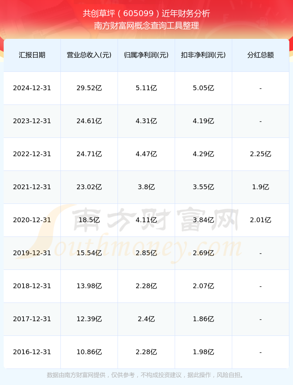Click the date cell 2021-12-31
This screenshot has height=385, width=293.
32,187
